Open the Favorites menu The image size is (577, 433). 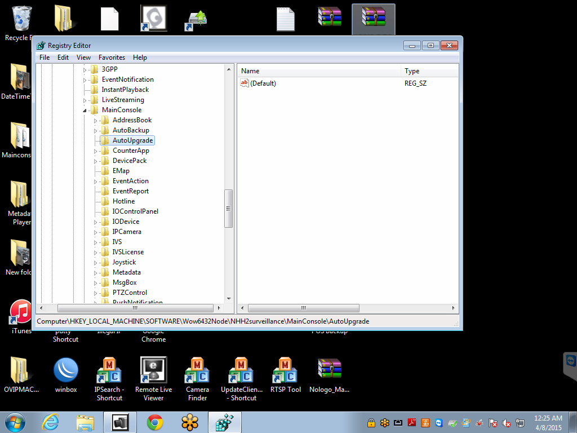112,58
